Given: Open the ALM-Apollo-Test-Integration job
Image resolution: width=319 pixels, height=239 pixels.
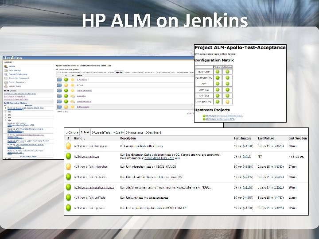Looking at the screenshot, I should 91,167.
